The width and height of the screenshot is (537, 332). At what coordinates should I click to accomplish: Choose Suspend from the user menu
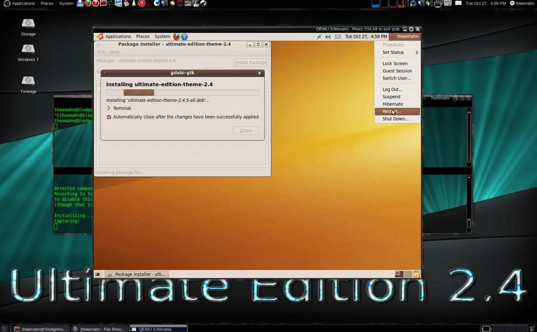397,97
